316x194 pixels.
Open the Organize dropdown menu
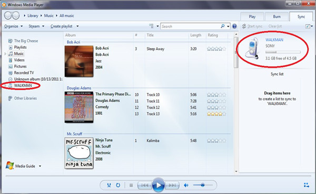click(14, 26)
